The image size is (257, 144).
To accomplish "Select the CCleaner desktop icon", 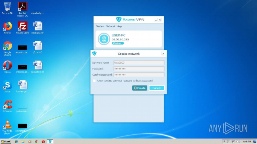I will pyautogui.click(x=8, y=106).
